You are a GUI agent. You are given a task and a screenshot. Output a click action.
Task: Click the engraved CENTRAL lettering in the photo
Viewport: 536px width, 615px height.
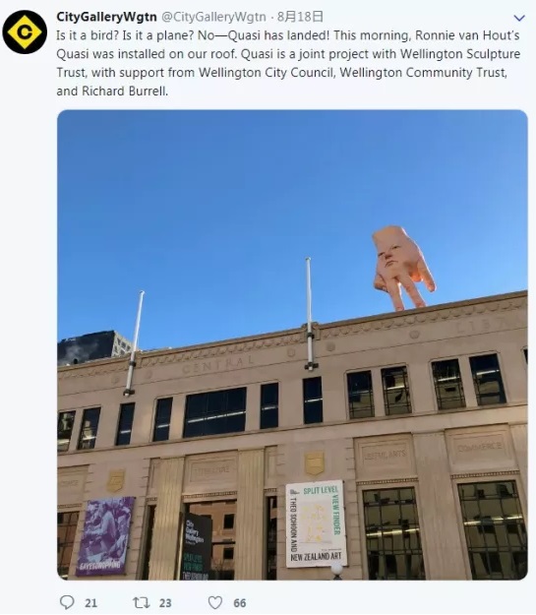[217, 365]
